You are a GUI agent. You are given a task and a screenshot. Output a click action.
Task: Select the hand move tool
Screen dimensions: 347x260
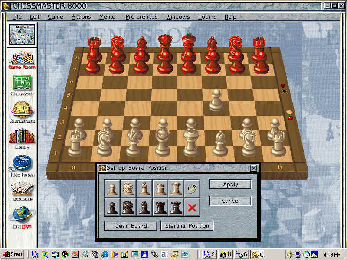[192, 188]
